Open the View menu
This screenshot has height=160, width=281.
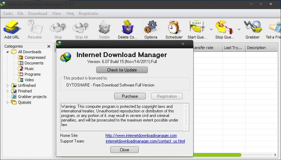pos(57,14)
